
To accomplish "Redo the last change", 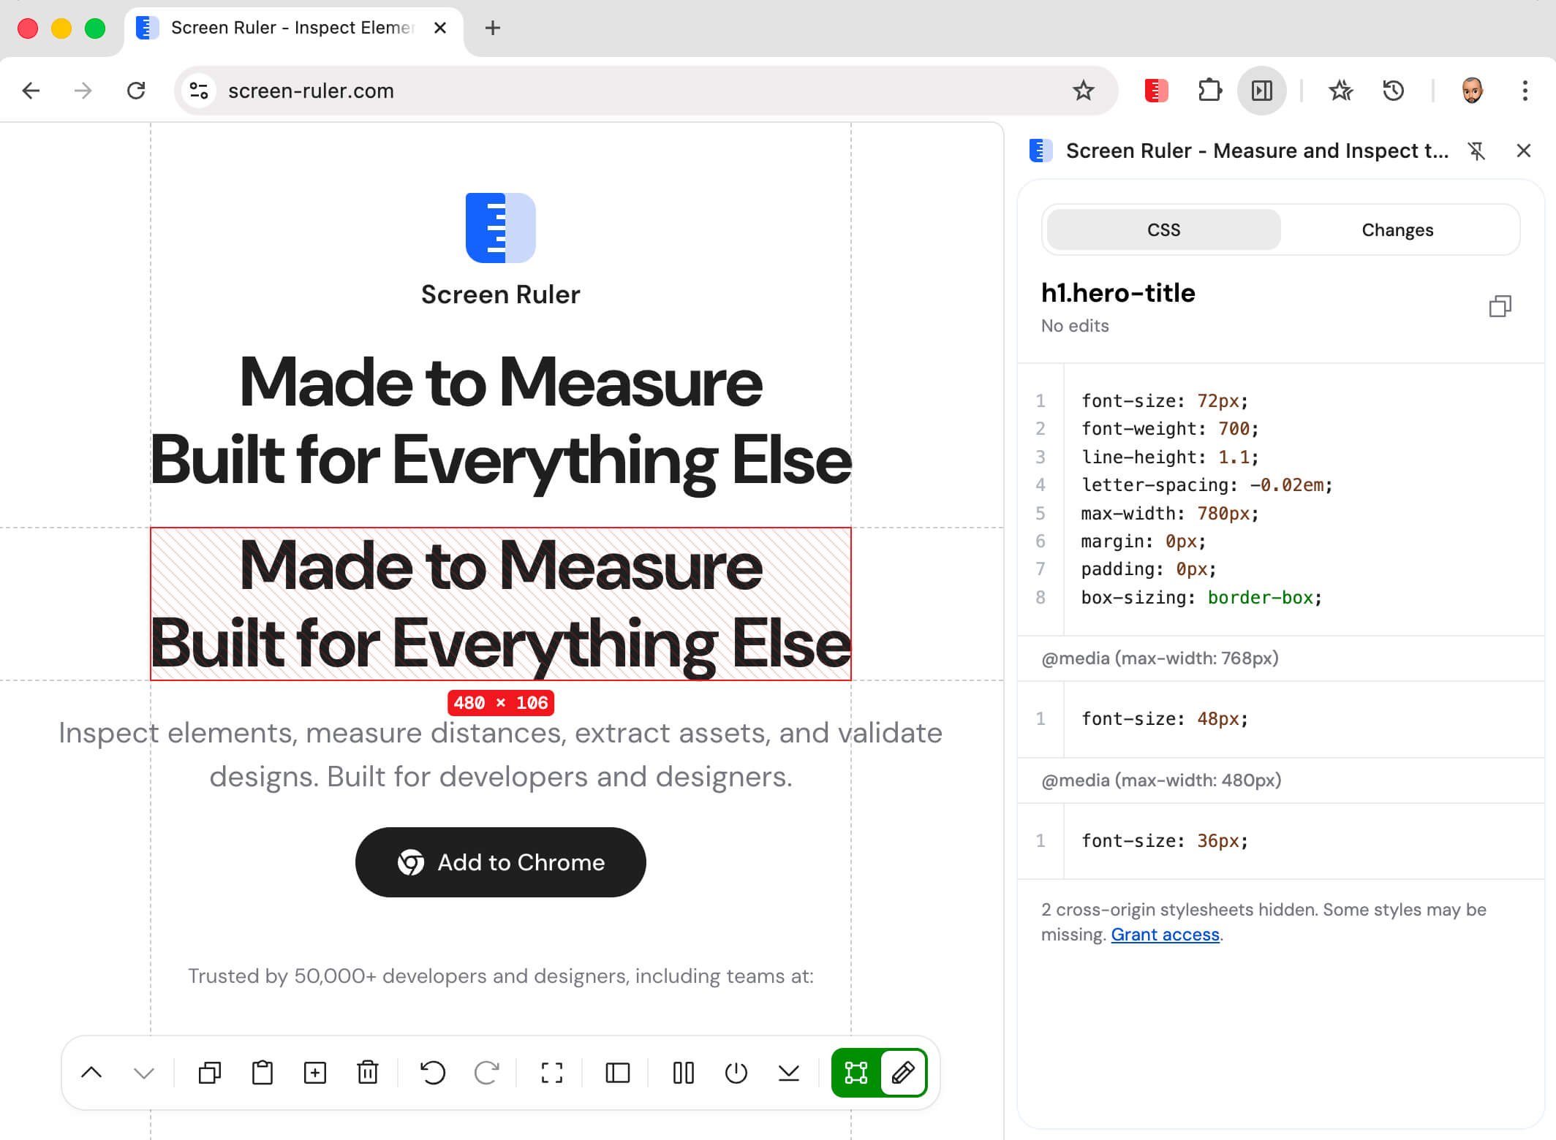I will (486, 1073).
